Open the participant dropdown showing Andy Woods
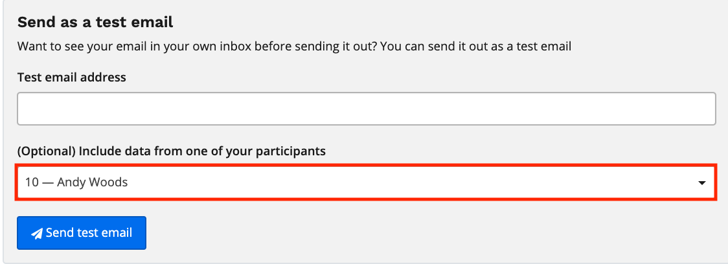The height and width of the screenshot is (264, 728). click(x=366, y=182)
